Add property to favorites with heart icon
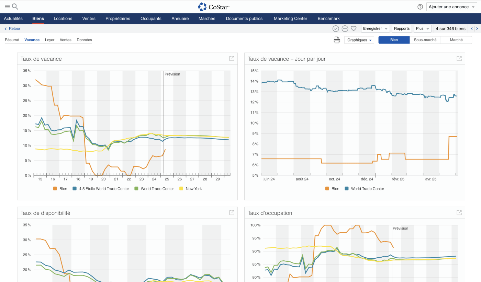 coord(354,29)
